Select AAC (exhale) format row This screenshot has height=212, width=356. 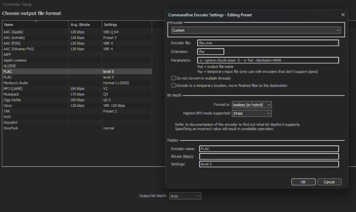(77, 38)
